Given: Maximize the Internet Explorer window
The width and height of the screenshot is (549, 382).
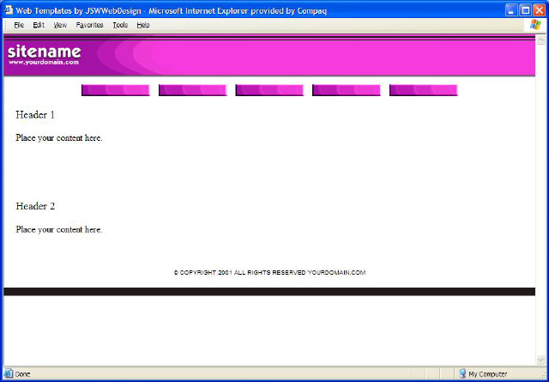Looking at the screenshot, I should 525,9.
